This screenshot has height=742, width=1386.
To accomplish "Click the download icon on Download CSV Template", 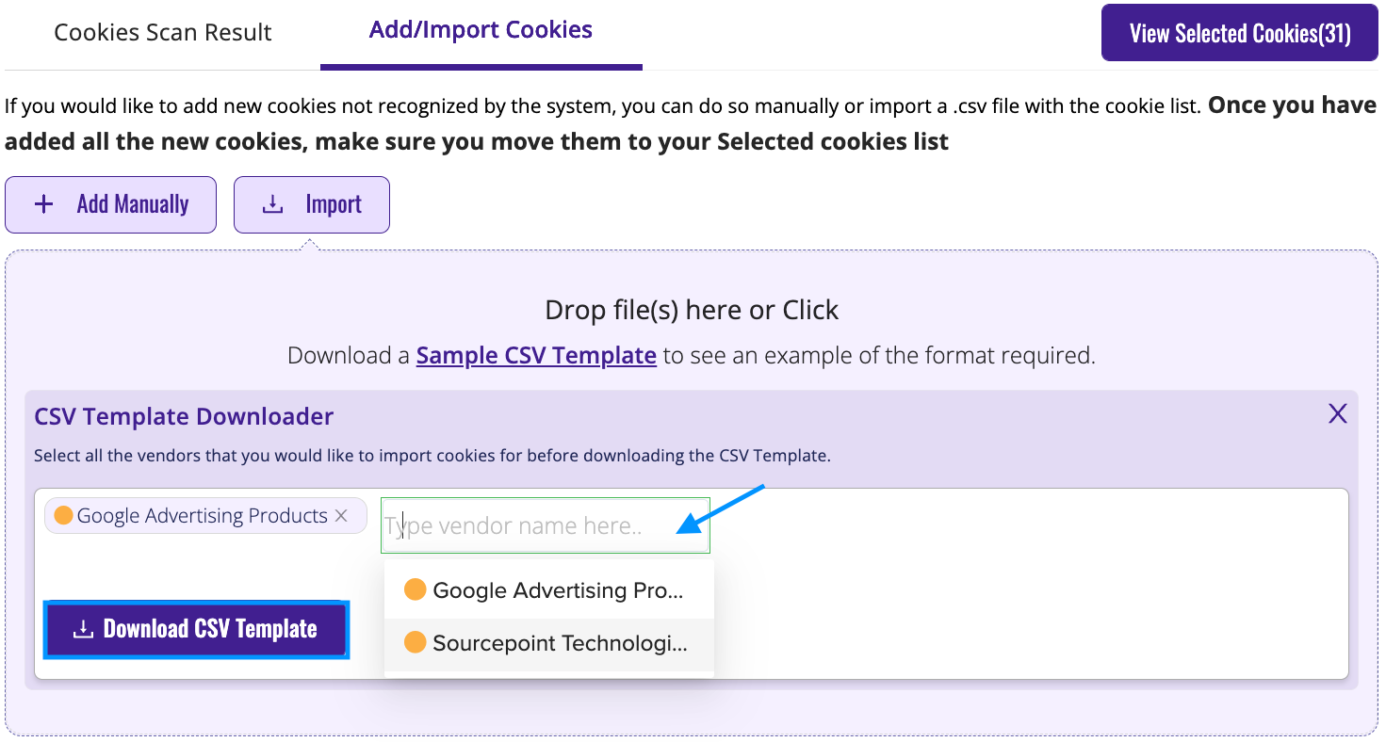I will click(83, 629).
